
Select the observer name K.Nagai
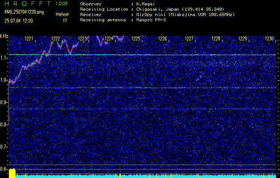click(x=146, y=4)
